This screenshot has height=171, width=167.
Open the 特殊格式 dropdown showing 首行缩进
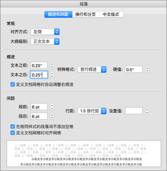(92, 69)
